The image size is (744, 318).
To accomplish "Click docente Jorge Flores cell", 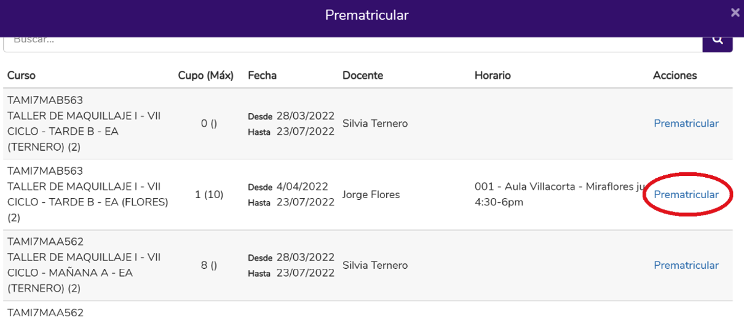I will pyautogui.click(x=371, y=194).
